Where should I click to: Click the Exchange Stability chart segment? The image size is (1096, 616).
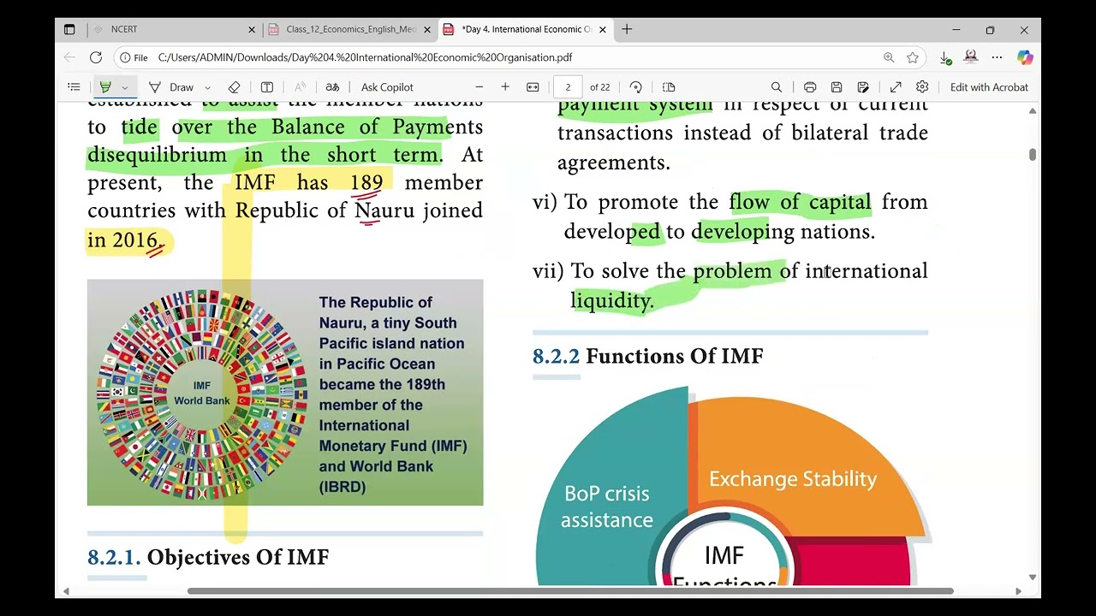pos(793,478)
